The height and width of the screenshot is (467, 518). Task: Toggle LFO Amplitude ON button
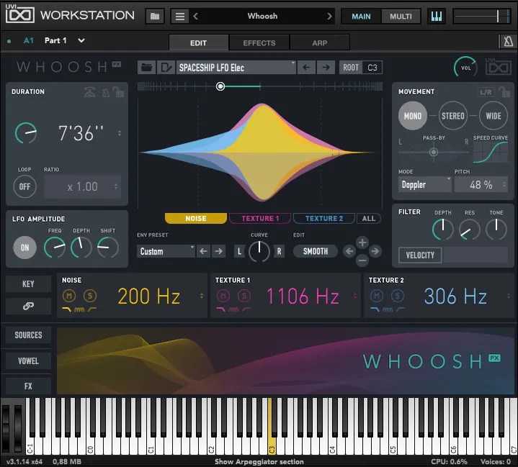tap(24, 248)
